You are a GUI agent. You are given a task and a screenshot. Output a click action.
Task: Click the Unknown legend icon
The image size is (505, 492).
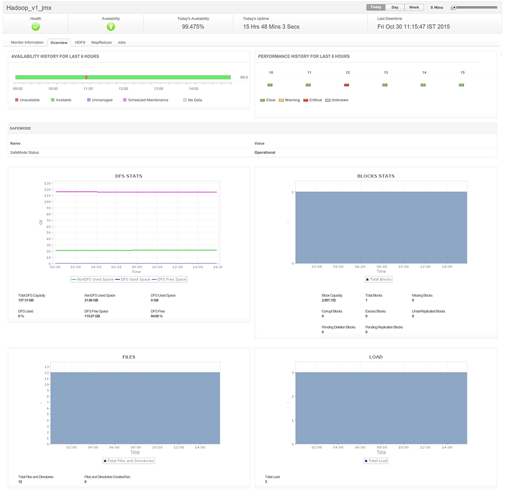pos(328,100)
